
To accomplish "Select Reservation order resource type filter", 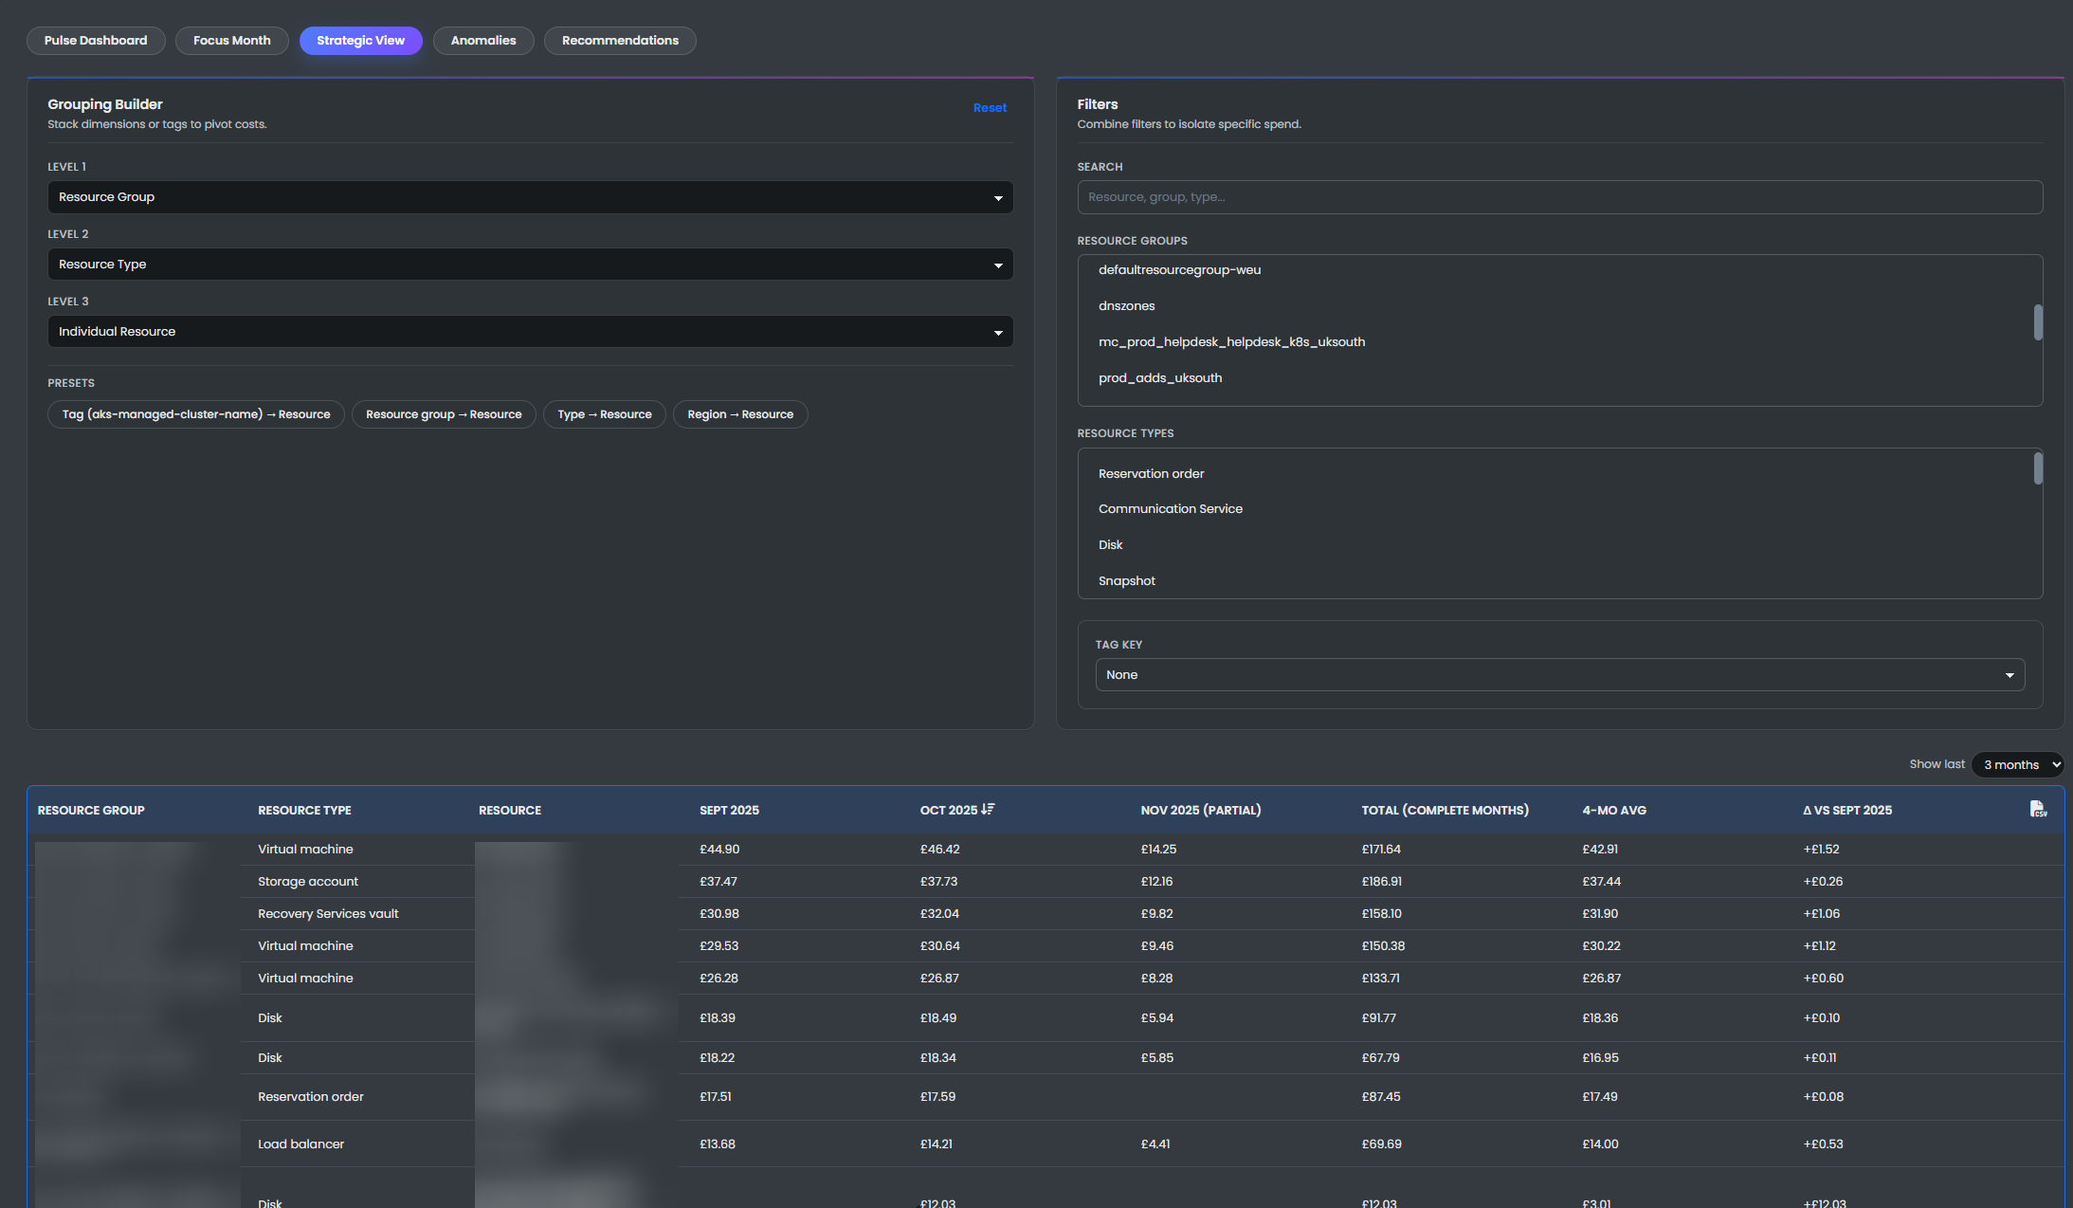I will click(x=1151, y=474).
